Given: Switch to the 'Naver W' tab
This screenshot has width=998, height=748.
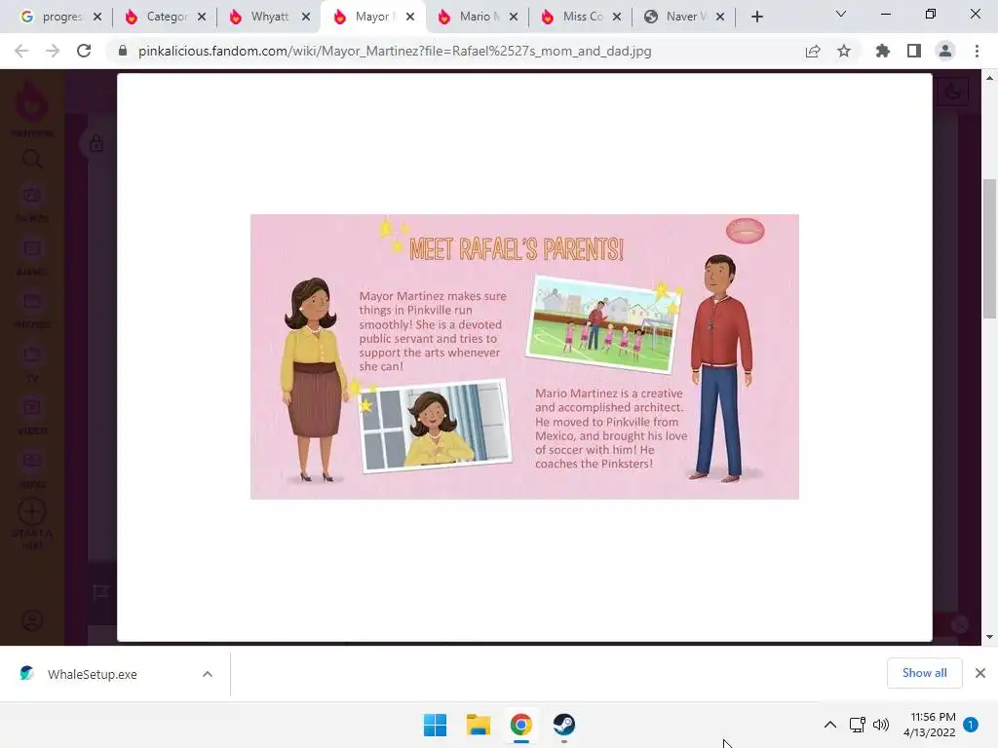Looking at the screenshot, I should 683,17.
